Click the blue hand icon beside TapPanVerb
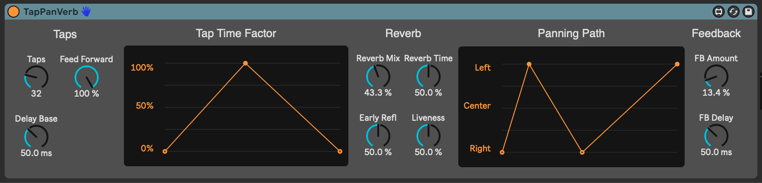The height and width of the screenshot is (183, 762). tap(86, 12)
